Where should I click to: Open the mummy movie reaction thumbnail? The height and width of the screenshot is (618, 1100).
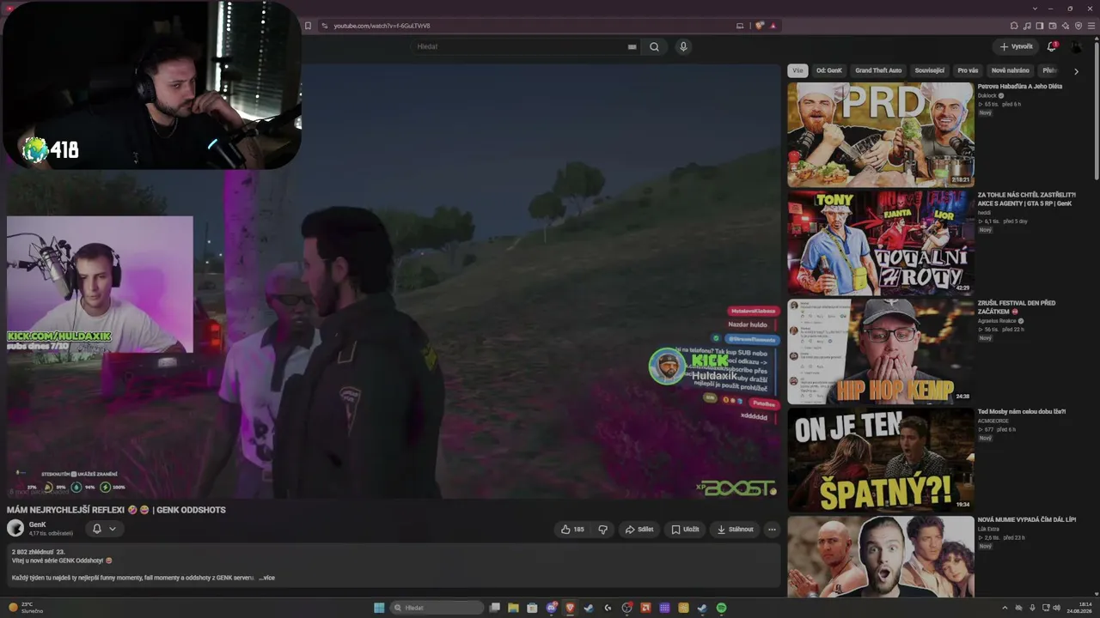point(881,556)
